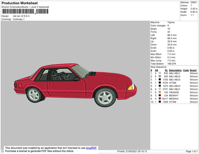
Task: Select the ABU ABU2 gray swatch
Action: pyautogui.click(x=160, y=76)
